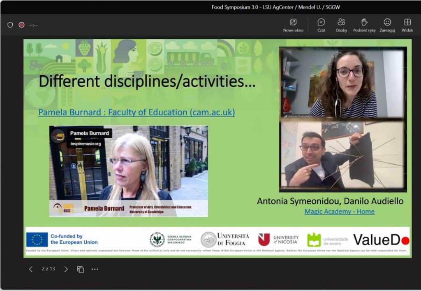Follow the Magic Academy - Home link
Screen dimensions: 421x291
339,212
